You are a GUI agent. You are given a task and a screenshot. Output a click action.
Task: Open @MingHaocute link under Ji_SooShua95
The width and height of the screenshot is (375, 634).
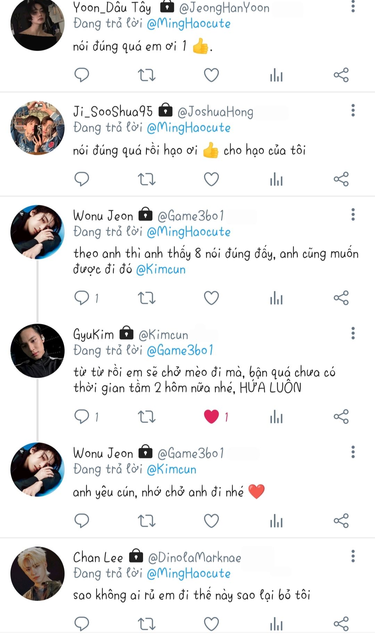[x=189, y=128]
